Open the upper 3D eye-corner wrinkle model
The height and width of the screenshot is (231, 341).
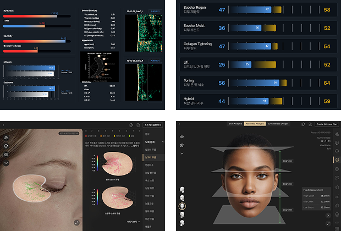click(x=118, y=164)
